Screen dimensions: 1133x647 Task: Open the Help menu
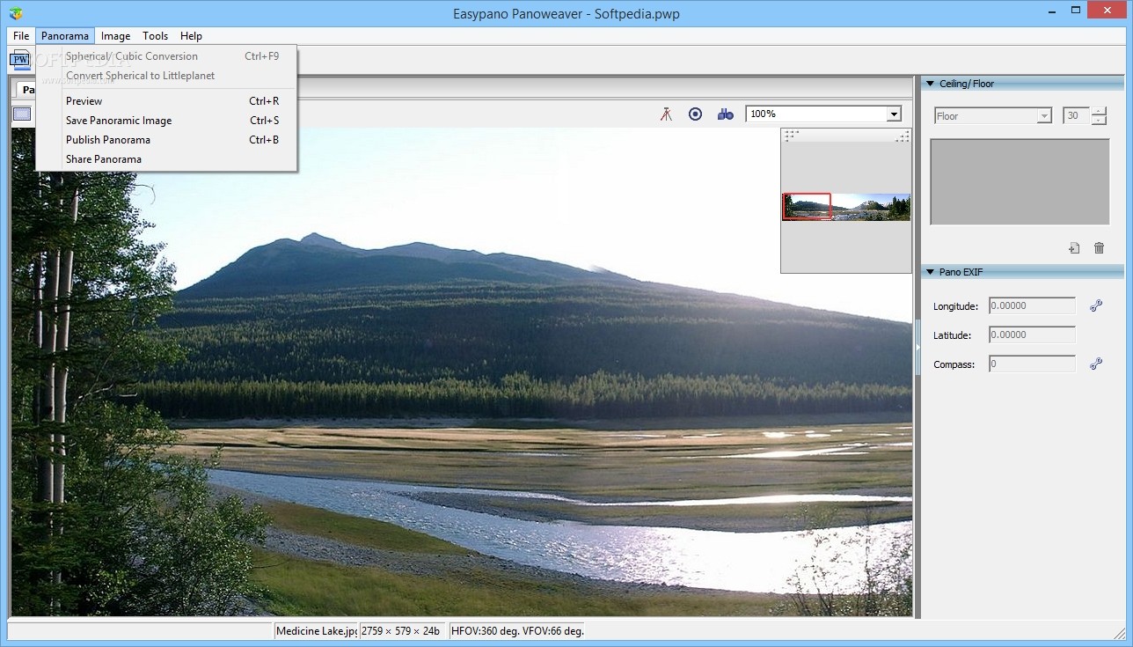191,36
